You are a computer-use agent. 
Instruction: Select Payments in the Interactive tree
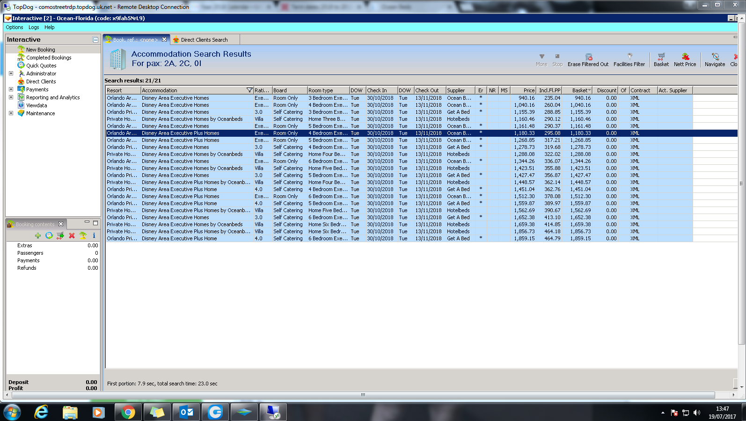point(37,89)
